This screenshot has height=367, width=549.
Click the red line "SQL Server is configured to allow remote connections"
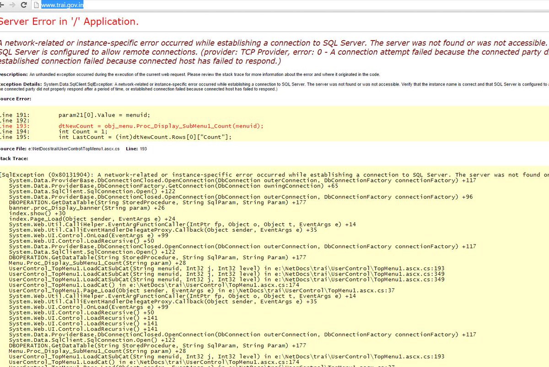pos(274,52)
